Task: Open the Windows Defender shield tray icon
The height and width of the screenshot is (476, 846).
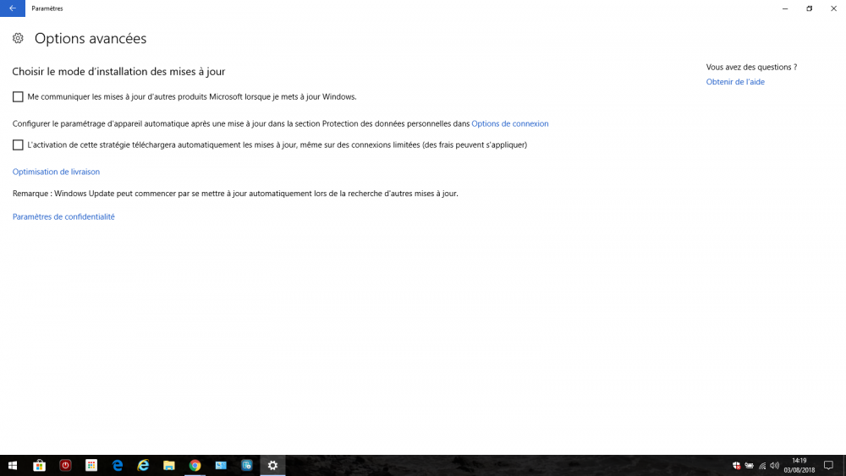Action: pos(737,466)
